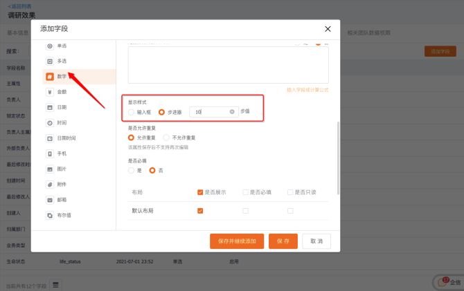The width and height of the screenshot is (464, 291).
Task: Click the 取消 button
Action: [316, 241]
